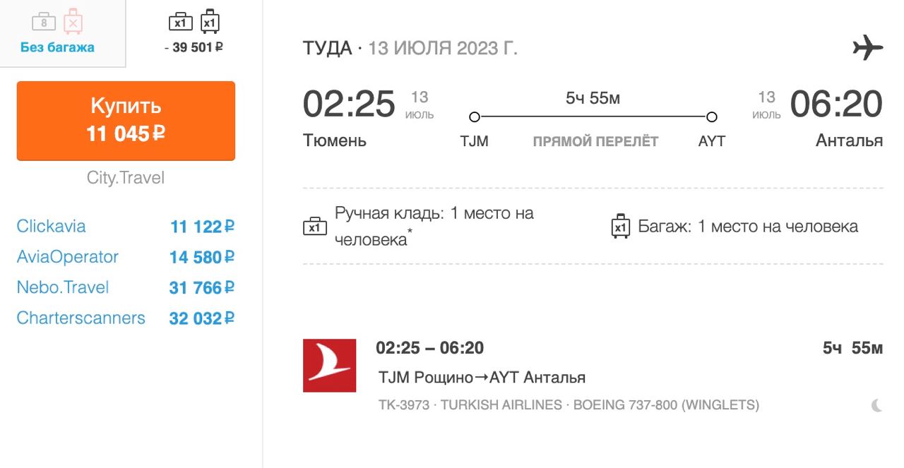Click the orange 'Купить' button
904x468 pixels.
(126, 120)
